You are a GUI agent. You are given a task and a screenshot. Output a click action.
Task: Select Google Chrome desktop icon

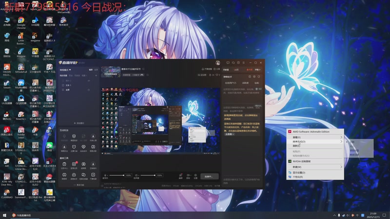[x=21, y=23]
